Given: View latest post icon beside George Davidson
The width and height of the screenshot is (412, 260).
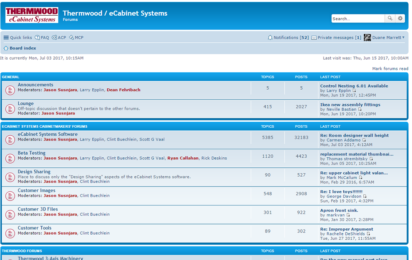Looking at the screenshot, I should pos(365,196).
